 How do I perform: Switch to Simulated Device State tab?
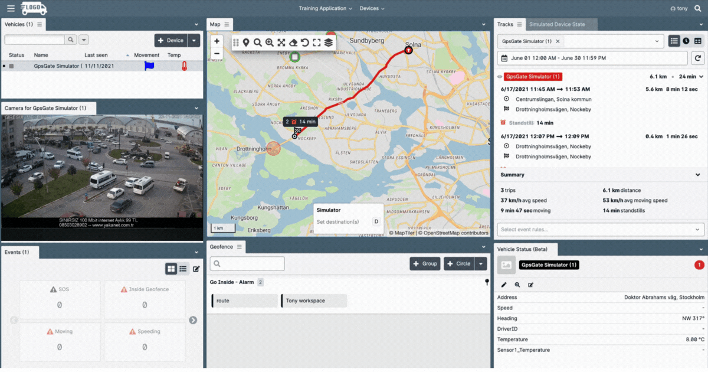click(557, 24)
